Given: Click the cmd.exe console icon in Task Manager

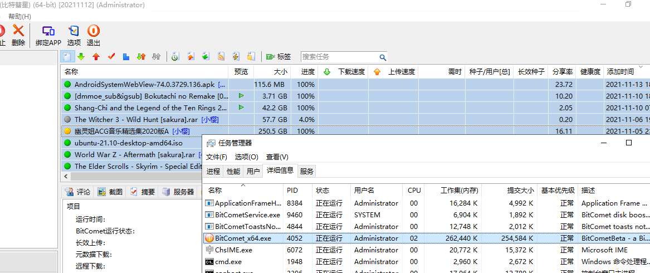Looking at the screenshot, I should 209,262.
